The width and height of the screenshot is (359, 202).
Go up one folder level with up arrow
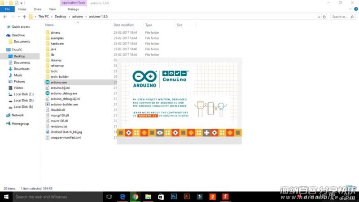tap(24, 17)
